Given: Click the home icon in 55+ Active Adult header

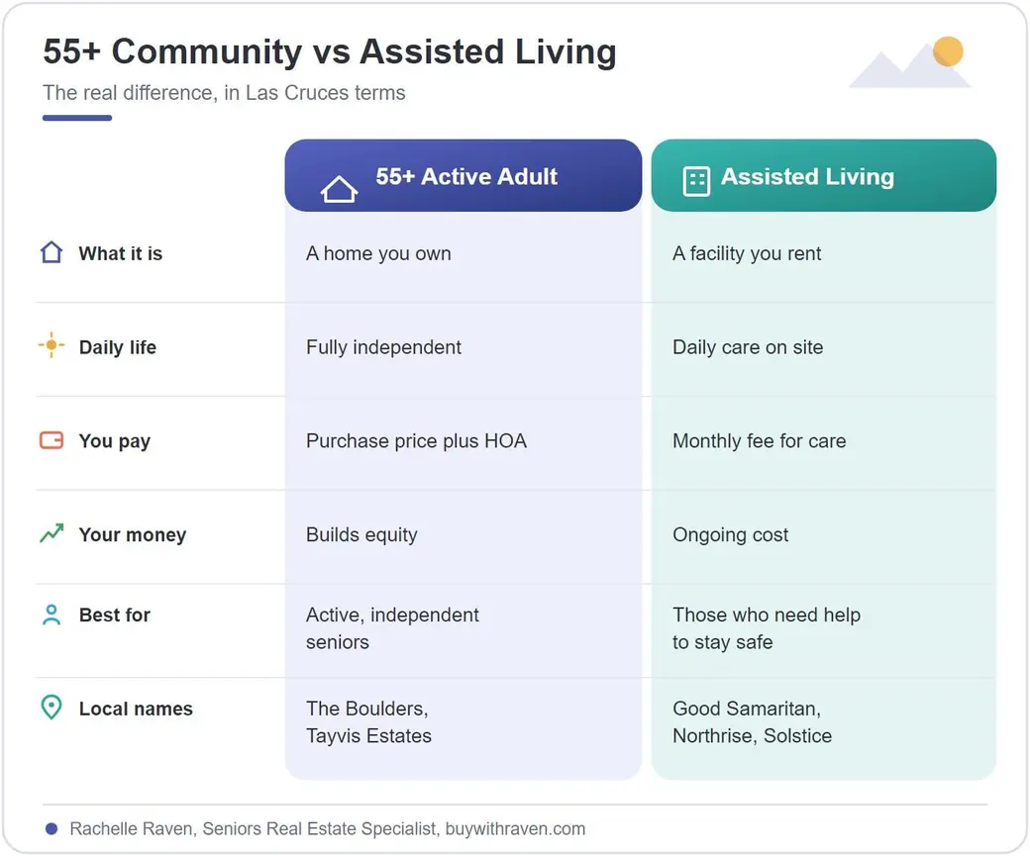Looking at the screenshot, I should pos(339,189).
